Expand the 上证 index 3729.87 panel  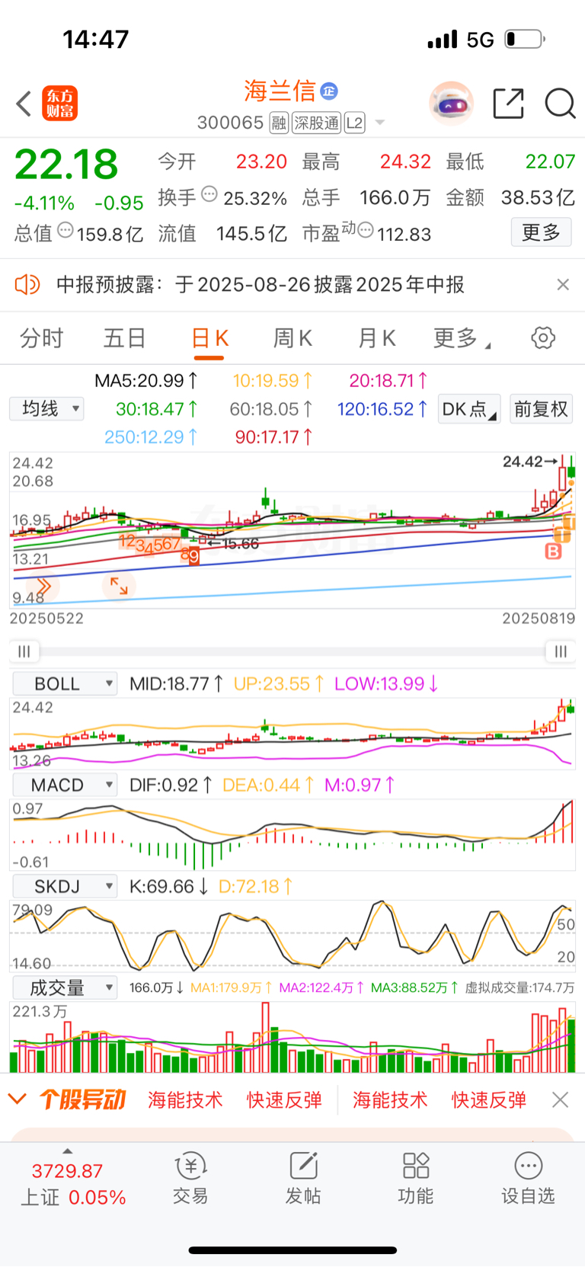[73, 1182]
